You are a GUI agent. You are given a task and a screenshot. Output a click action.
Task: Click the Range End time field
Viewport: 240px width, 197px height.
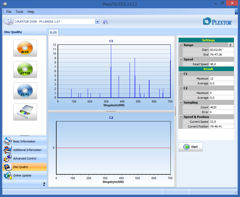[222, 54]
